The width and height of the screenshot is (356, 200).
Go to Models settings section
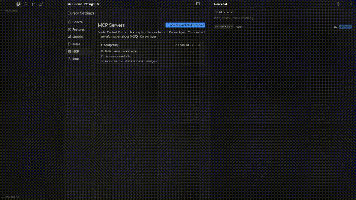[x=78, y=37]
